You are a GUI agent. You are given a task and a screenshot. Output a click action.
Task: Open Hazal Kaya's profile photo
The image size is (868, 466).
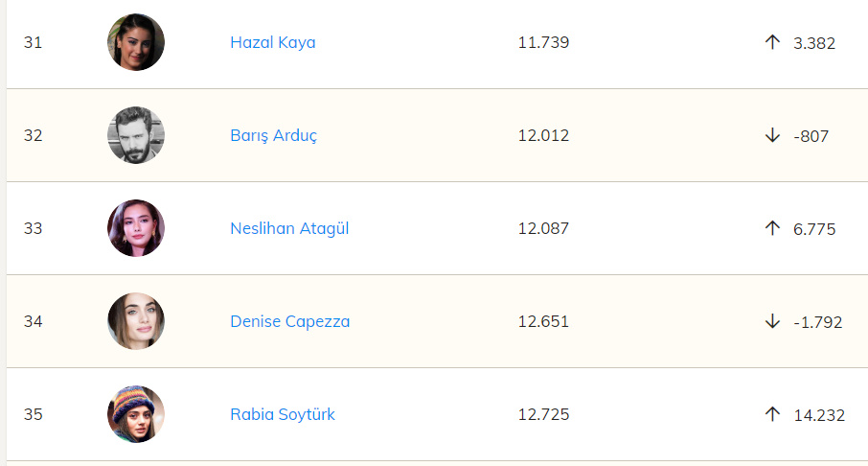coord(136,42)
